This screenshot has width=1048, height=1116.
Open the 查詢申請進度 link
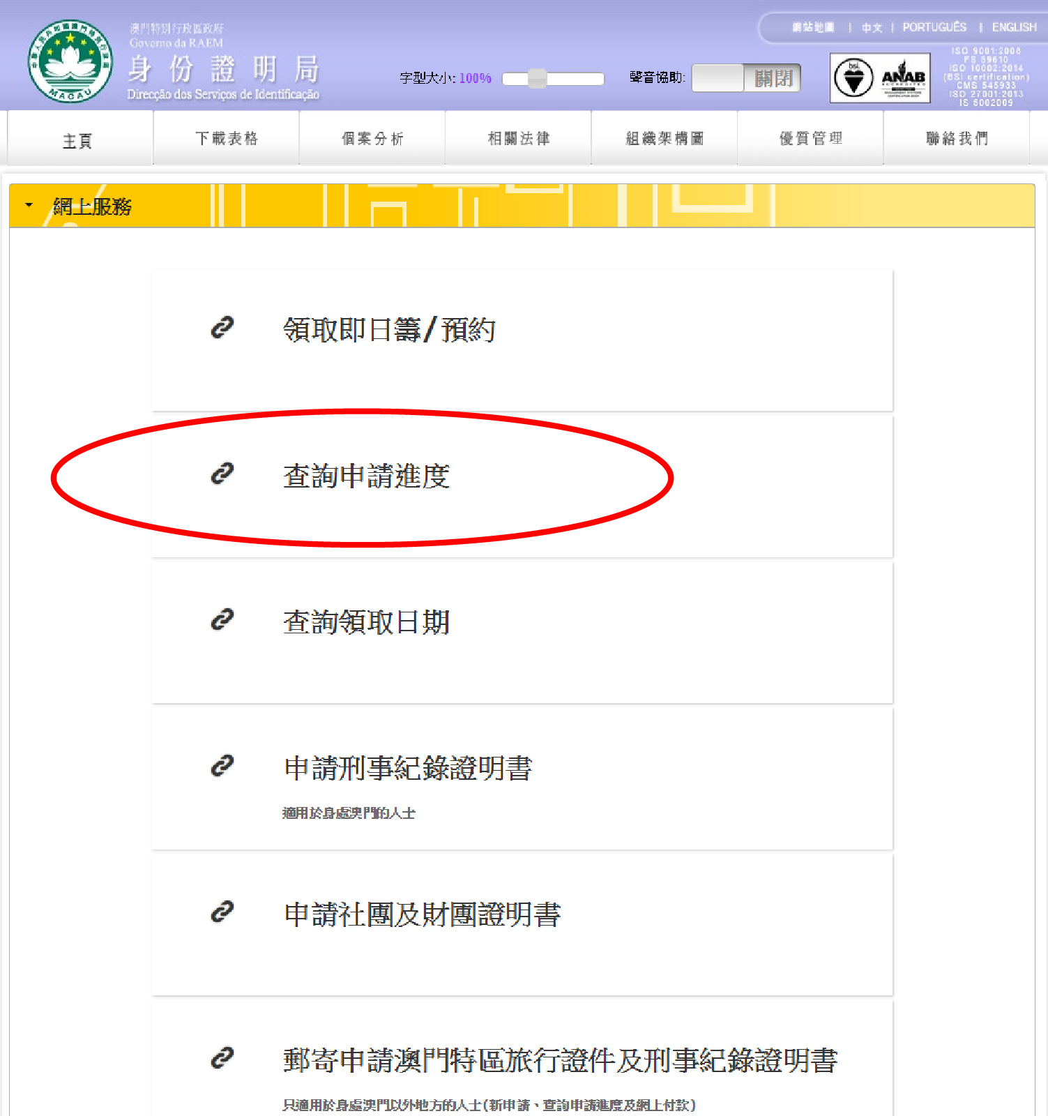click(366, 476)
